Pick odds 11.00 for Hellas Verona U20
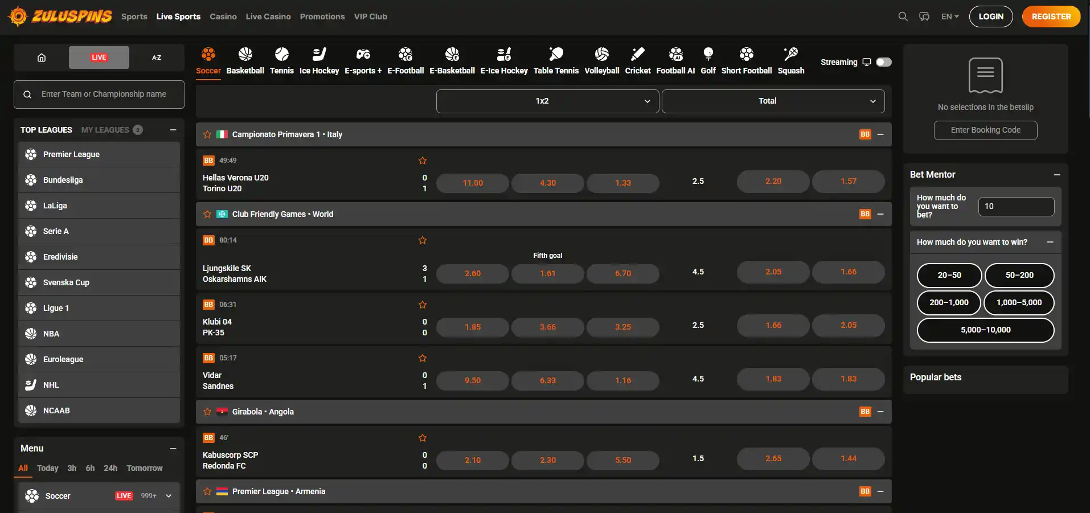1090x513 pixels. [x=473, y=183]
